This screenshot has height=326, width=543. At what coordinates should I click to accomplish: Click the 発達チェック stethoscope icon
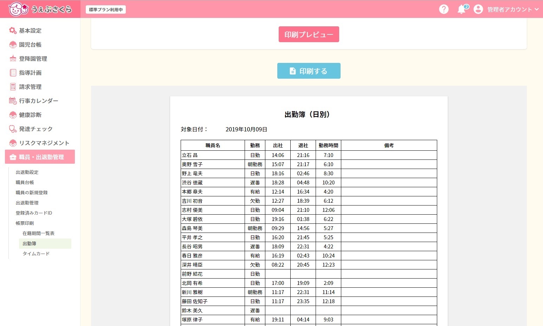click(x=13, y=129)
